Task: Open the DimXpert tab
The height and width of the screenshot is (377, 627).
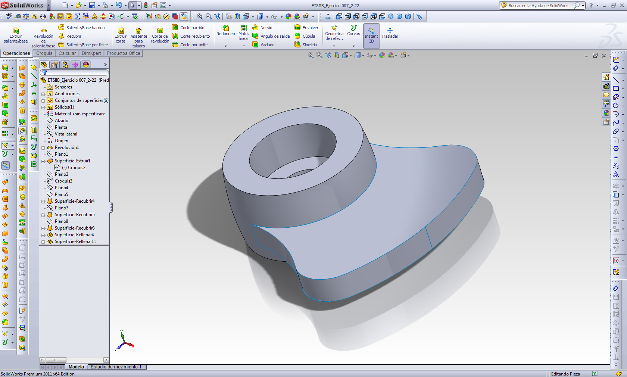Action: [x=91, y=53]
